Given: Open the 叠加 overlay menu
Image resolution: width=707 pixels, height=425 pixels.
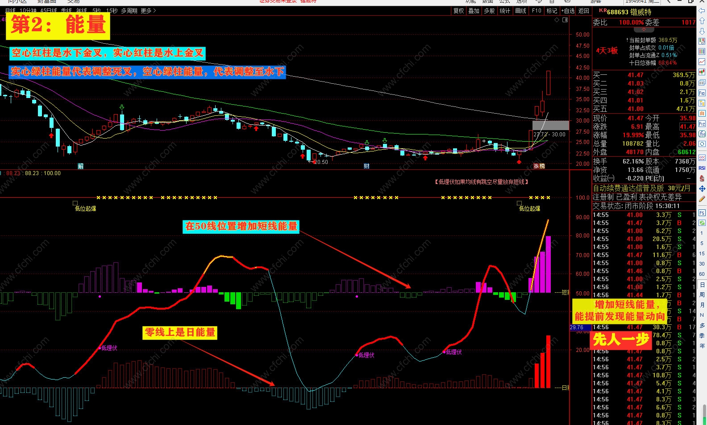Looking at the screenshot, I should [x=474, y=11].
